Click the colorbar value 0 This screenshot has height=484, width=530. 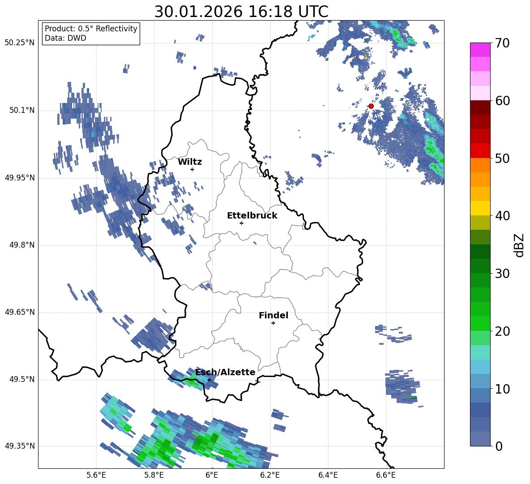(x=499, y=446)
